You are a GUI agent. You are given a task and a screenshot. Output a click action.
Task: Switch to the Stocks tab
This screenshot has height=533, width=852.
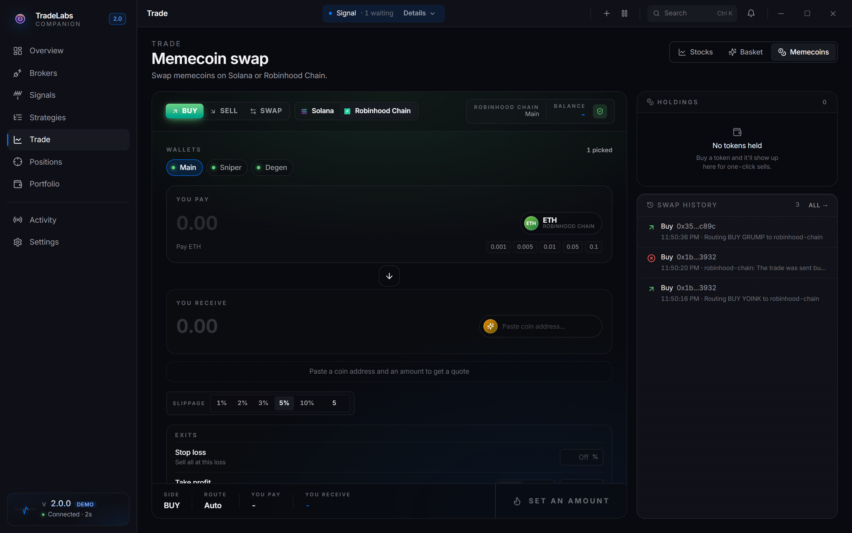click(696, 52)
